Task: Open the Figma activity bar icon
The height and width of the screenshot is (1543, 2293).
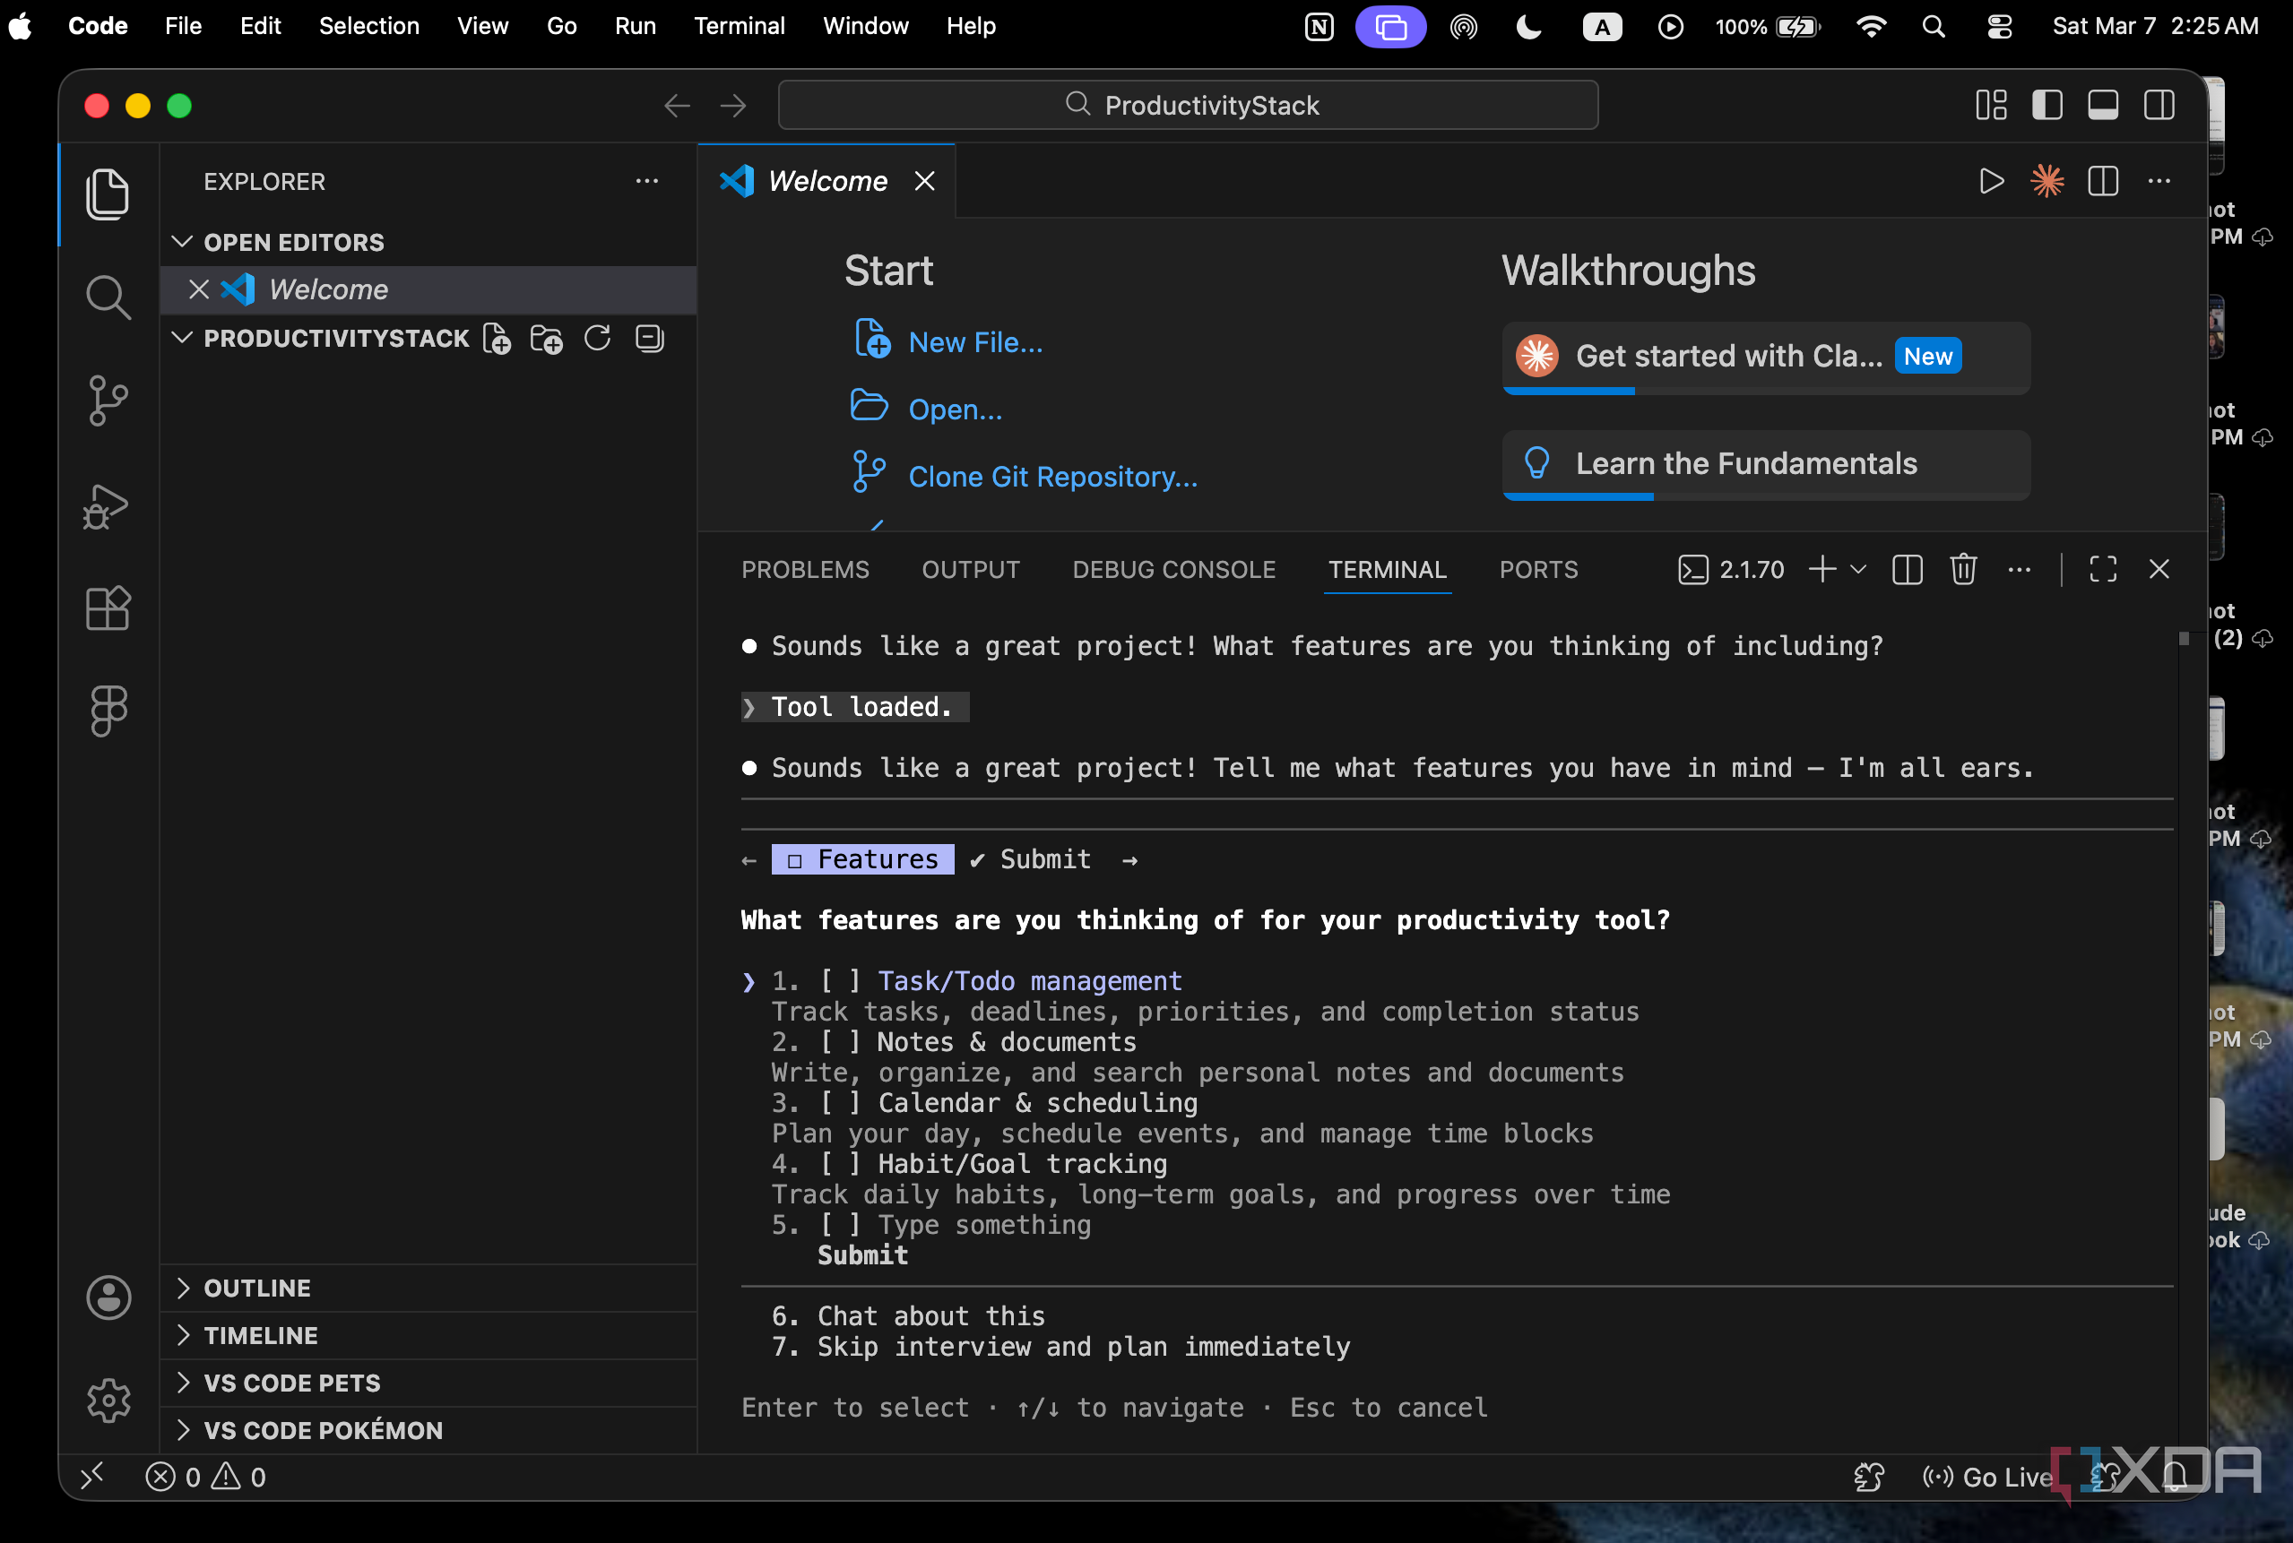Action: point(108,711)
